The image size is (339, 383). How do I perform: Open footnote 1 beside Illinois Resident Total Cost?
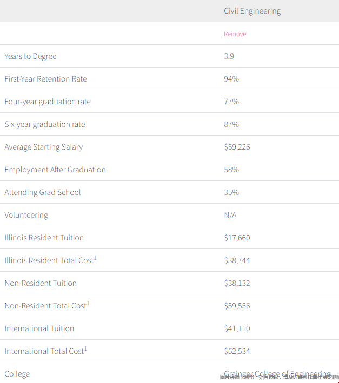click(96, 258)
